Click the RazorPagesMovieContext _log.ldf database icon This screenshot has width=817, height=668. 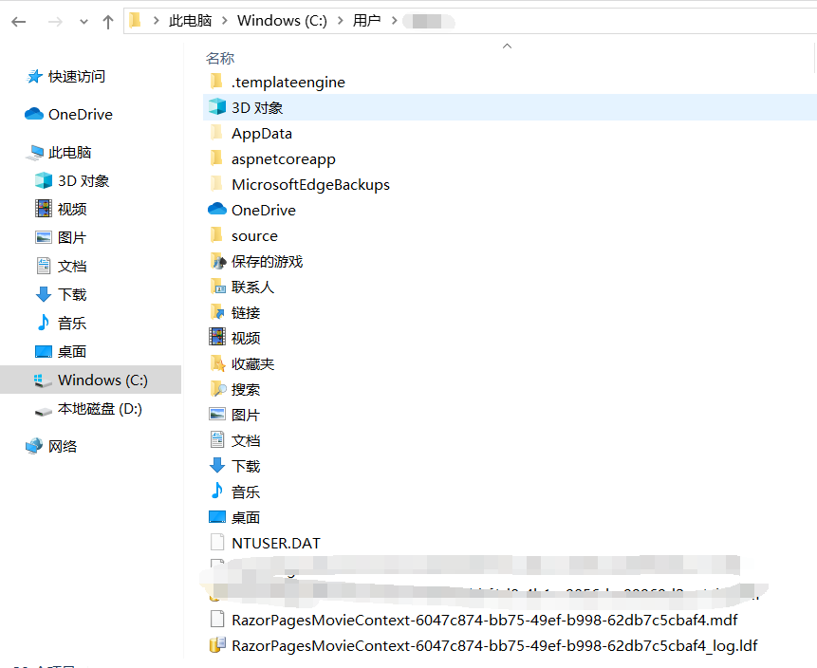point(217,645)
